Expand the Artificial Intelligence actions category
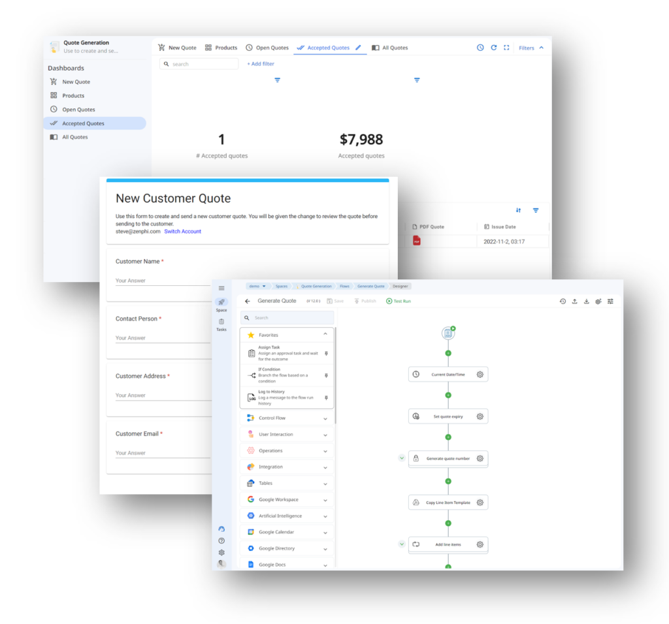 [x=286, y=516]
